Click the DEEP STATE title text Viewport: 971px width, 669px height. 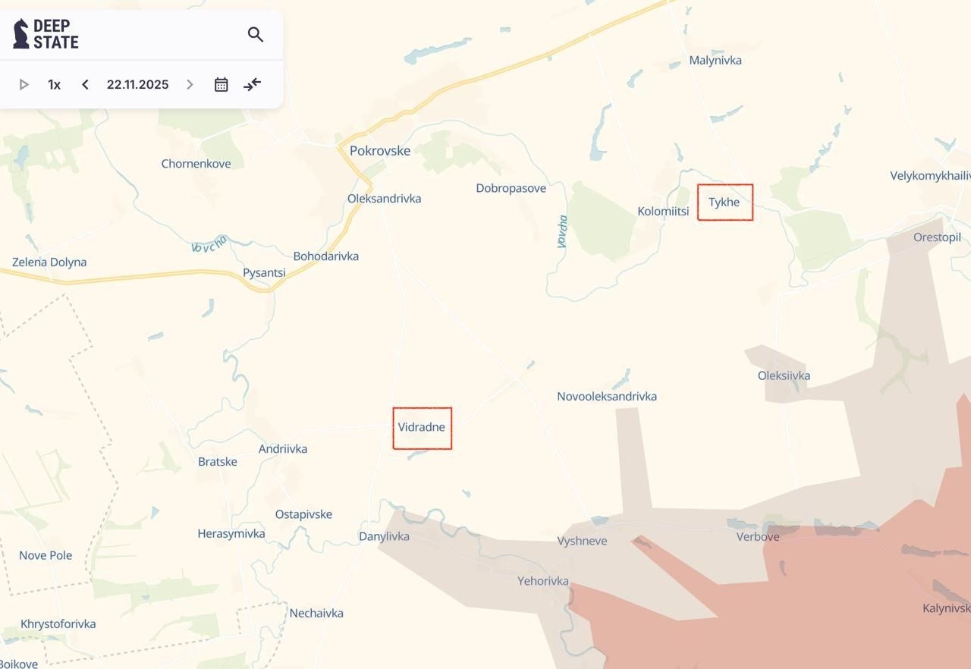coord(56,34)
